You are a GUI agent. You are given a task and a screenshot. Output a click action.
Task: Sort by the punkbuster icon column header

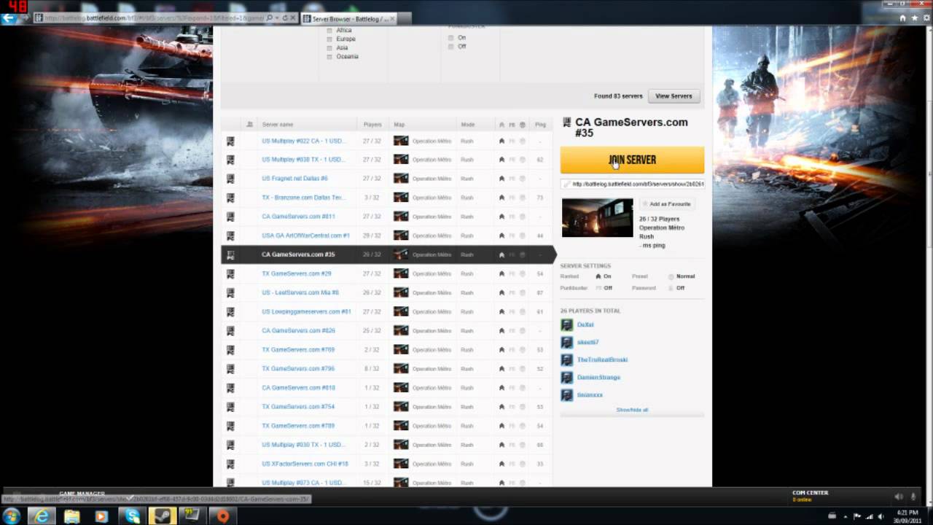pos(512,125)
